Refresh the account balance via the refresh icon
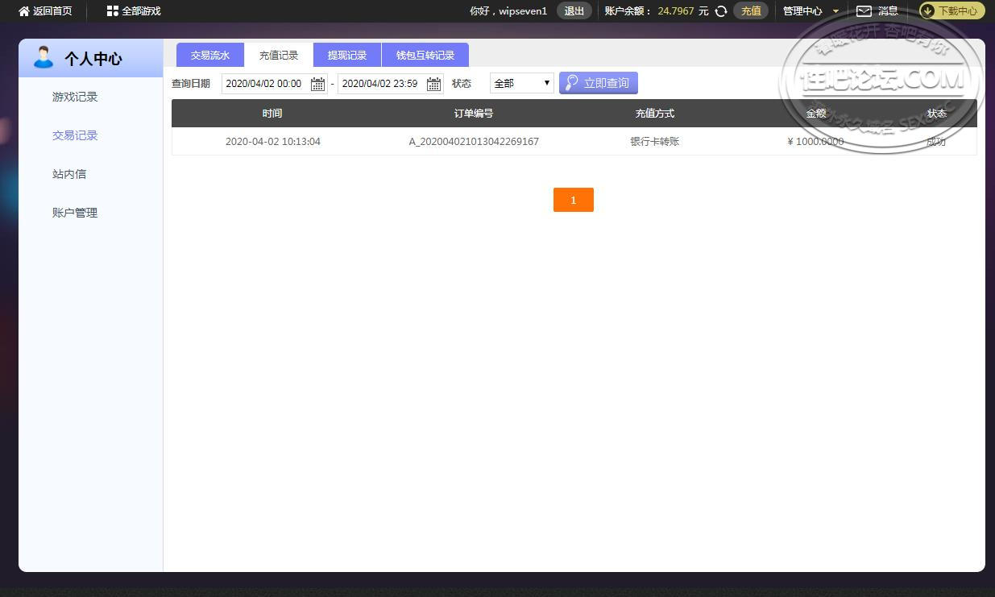The width and height of the screenshot is (995, 597). pos(721,11)
